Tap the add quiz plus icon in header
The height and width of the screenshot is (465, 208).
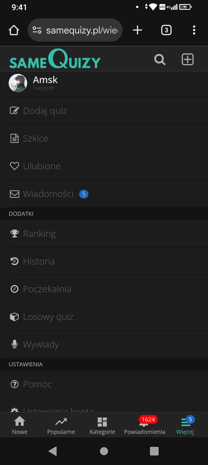tap(187, 59)
